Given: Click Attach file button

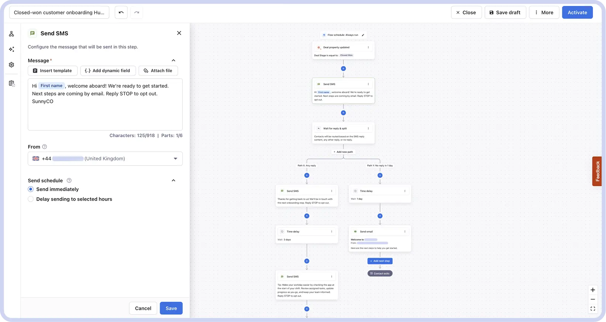Looking at the screenshot, I should (158, 71).
